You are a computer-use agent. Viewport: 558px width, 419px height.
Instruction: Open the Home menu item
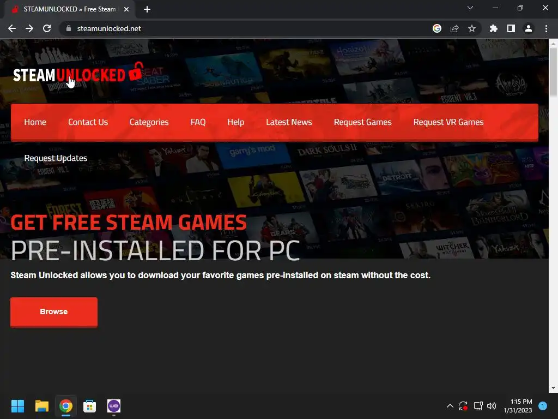tap(35, 122)
